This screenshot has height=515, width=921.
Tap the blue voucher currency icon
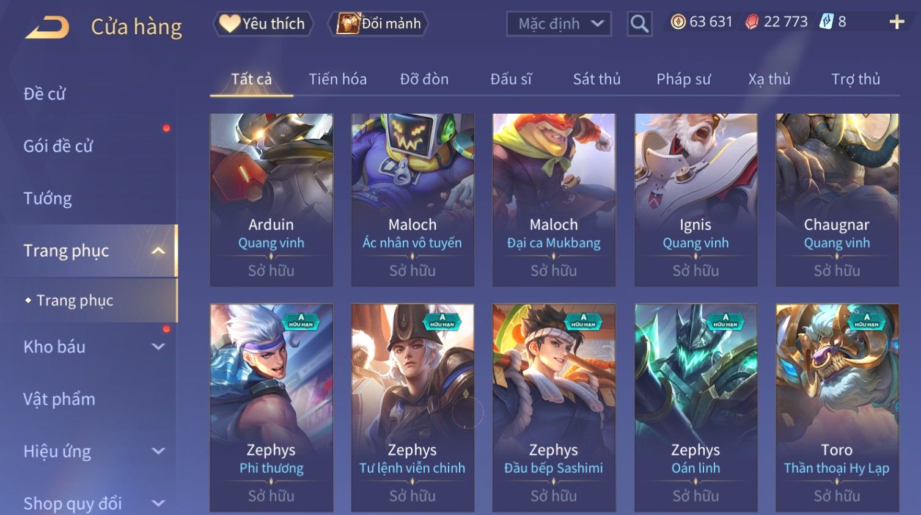pos(826,22)
